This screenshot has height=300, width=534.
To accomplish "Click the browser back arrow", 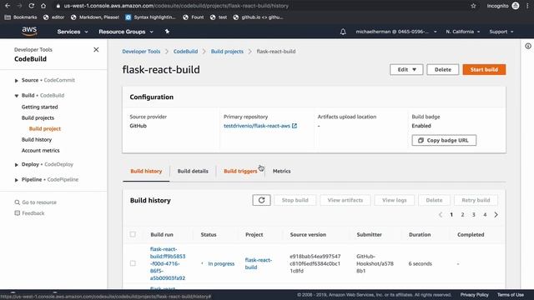I will (x=8, y=6).
